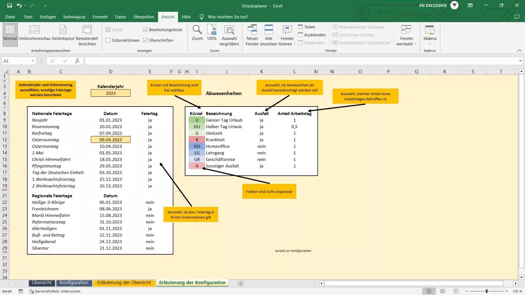Collapse the ribbon with chevron
Screen dimensions: 525x295
coord(519,50)
